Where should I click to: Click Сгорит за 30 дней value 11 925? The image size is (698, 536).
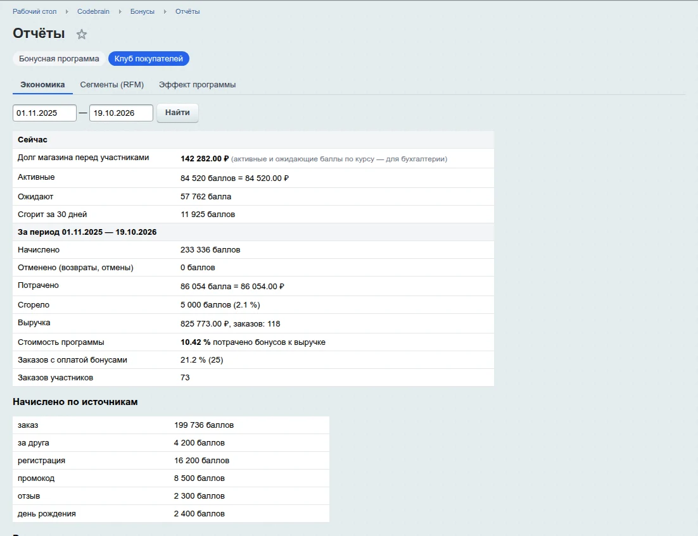click(x=208, y=215)
